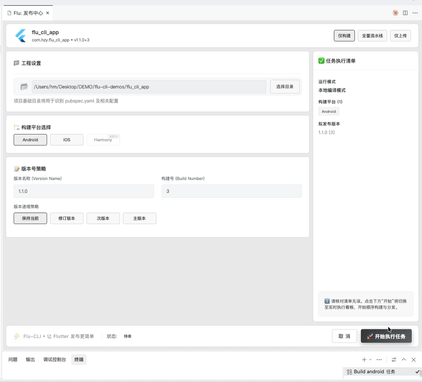The width and height of the screenshot is (422, 382).
Task: Click the flu_cli_app project title
Action: (x=45, y=32)
